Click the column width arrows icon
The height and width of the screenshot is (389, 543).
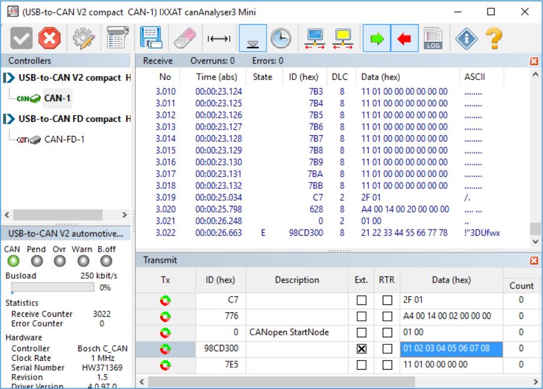pos(219,38)
